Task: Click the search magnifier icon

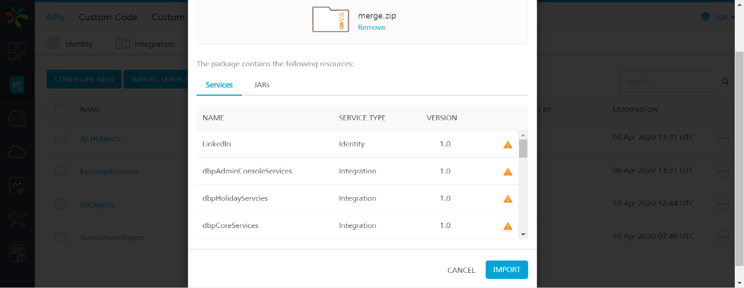Action: coord(725,81)
